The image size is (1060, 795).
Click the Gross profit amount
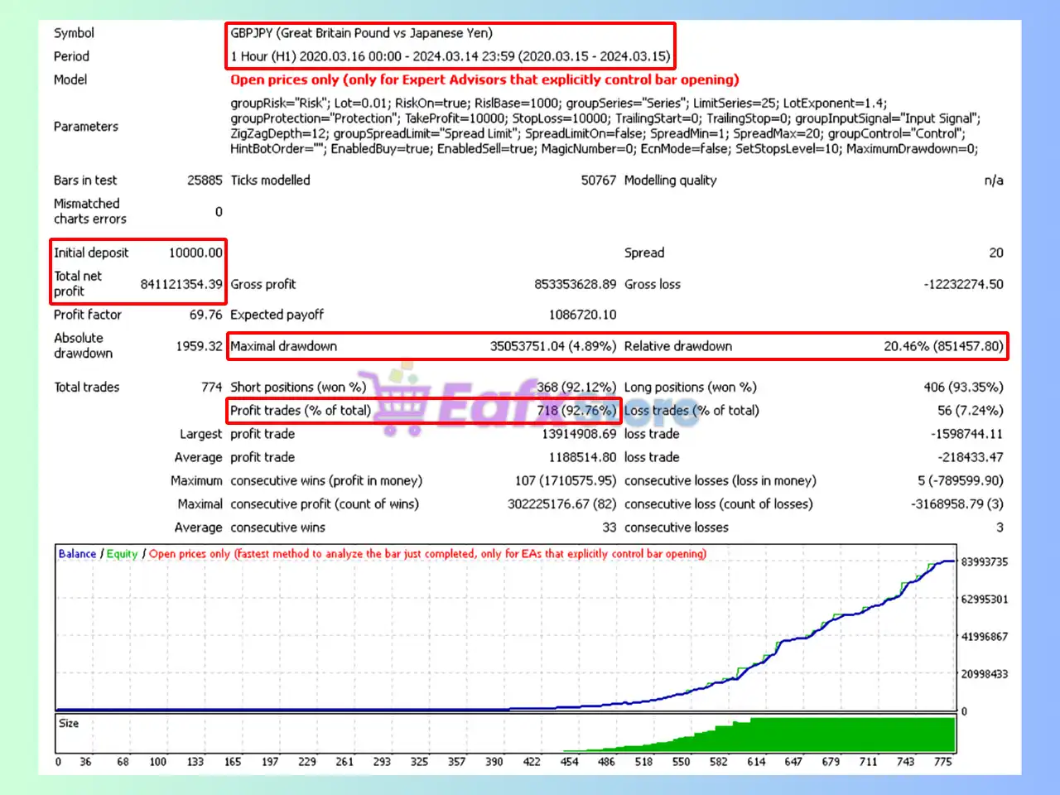pos(575,284)
